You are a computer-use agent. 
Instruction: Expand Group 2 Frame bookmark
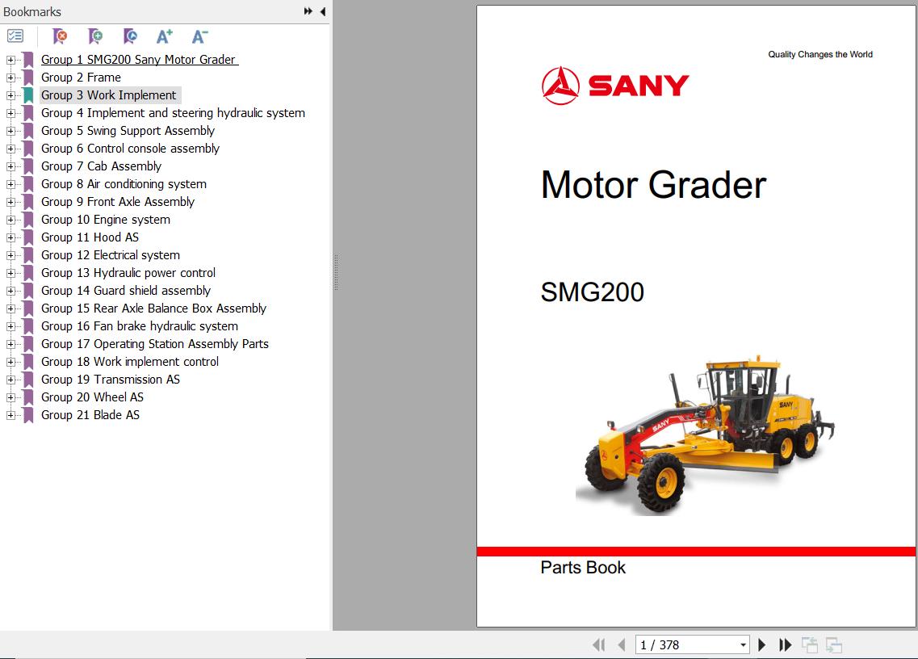click(x=10, y=78)
